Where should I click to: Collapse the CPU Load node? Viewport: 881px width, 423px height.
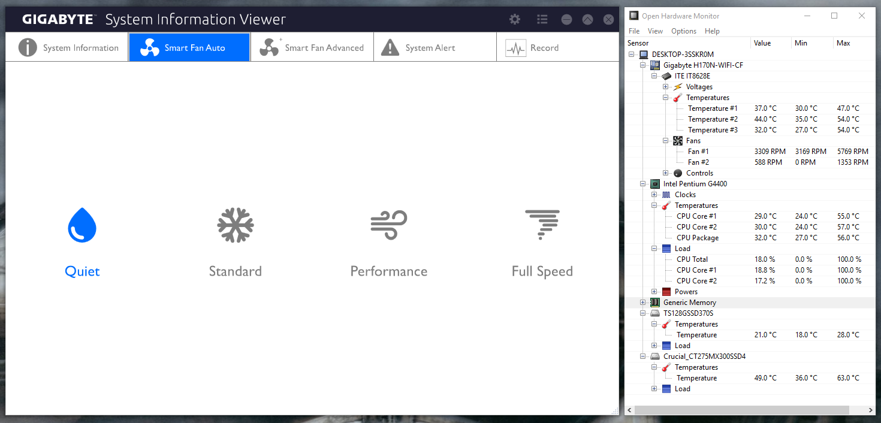coord(654,249)
